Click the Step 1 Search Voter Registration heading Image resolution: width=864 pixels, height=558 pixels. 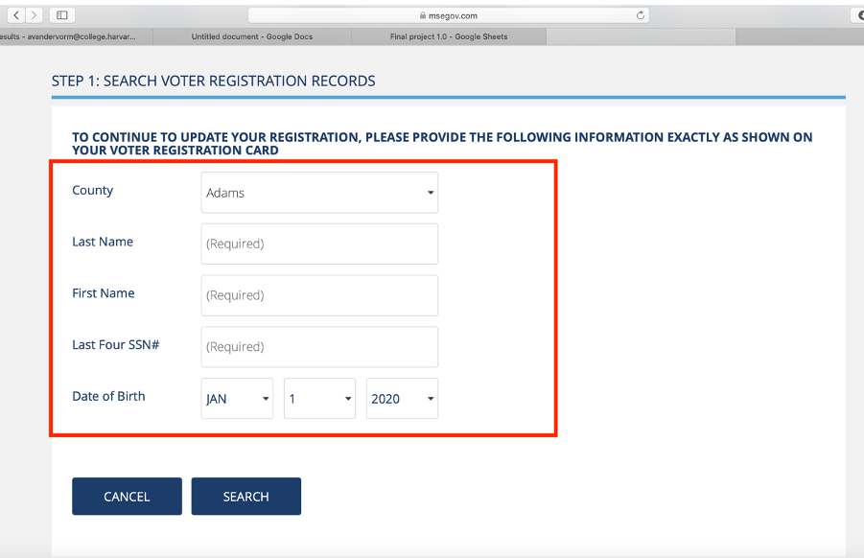214,81
